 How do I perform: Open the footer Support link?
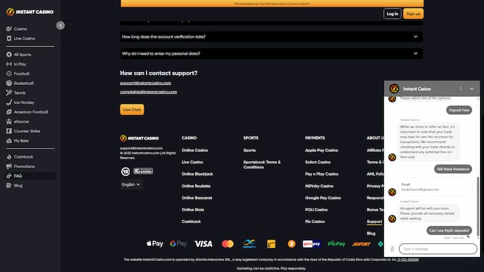pyautogui.click(x=374, y=222)
